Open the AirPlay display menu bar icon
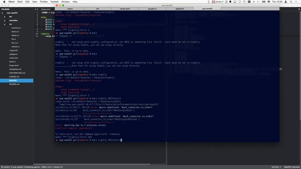Viewport: 301px width, 169px height. pyautogui.click(x=235, y=2)
